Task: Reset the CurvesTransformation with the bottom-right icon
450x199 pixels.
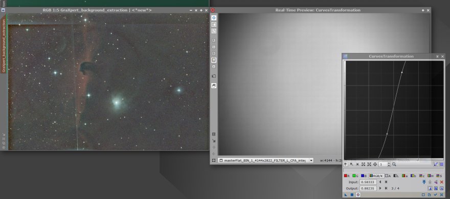Action: [x=442, y=195]
